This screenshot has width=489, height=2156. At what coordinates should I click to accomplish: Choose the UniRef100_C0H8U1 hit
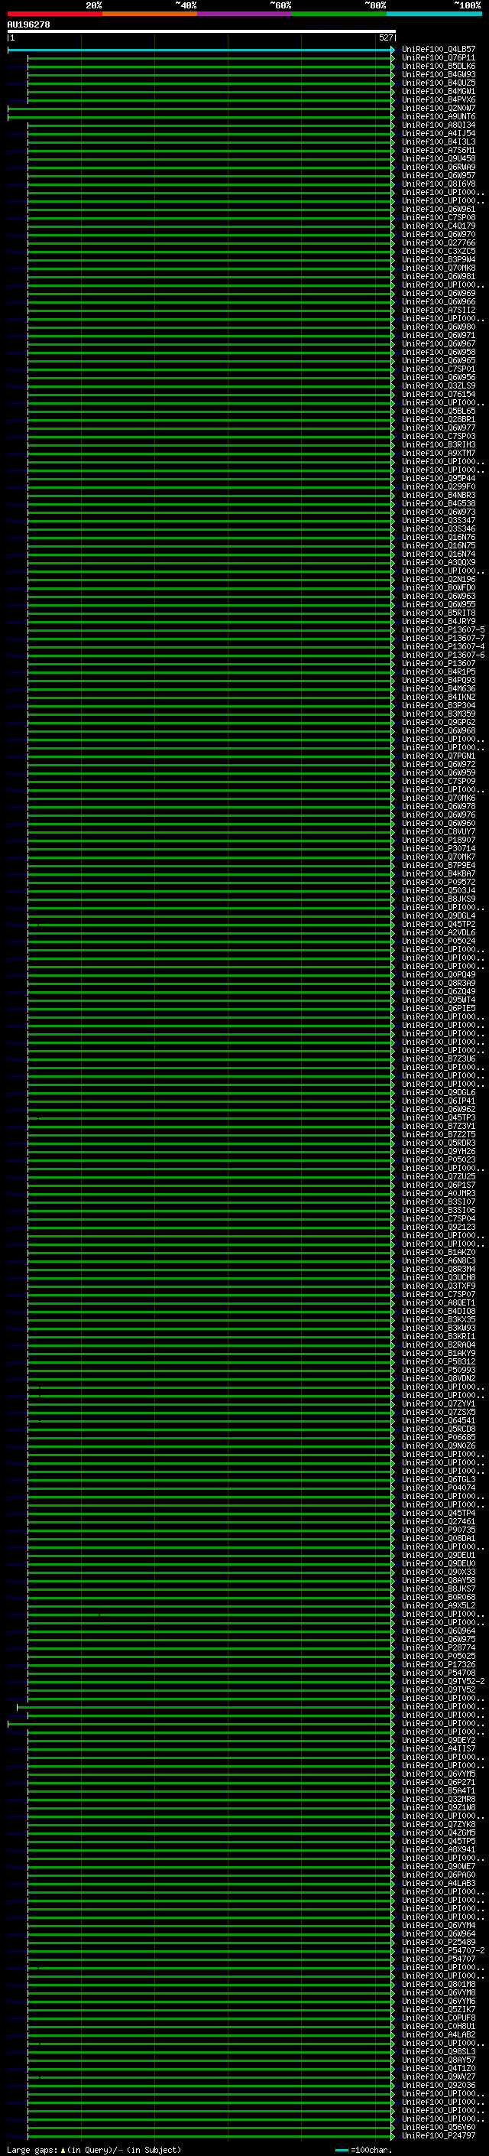click(439, 2026)
